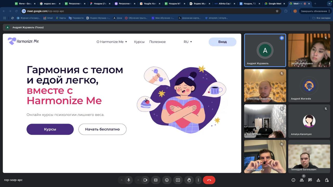Go forward in browser history
This screenshot has width=333, height=187.
point(10,11)
